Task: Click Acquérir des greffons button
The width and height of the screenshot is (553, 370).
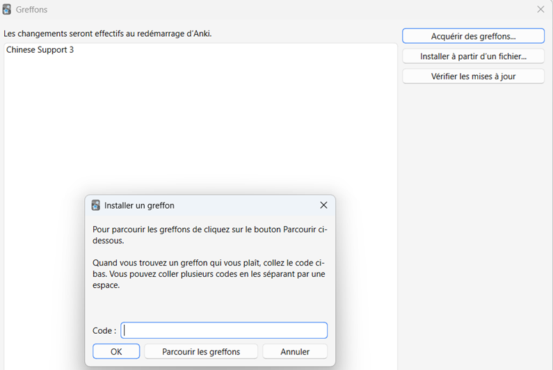Action: [473, 36]
